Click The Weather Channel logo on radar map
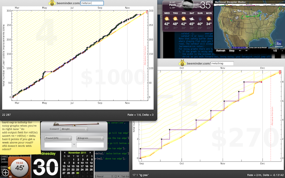285x178 pixels. click(279, 43)
